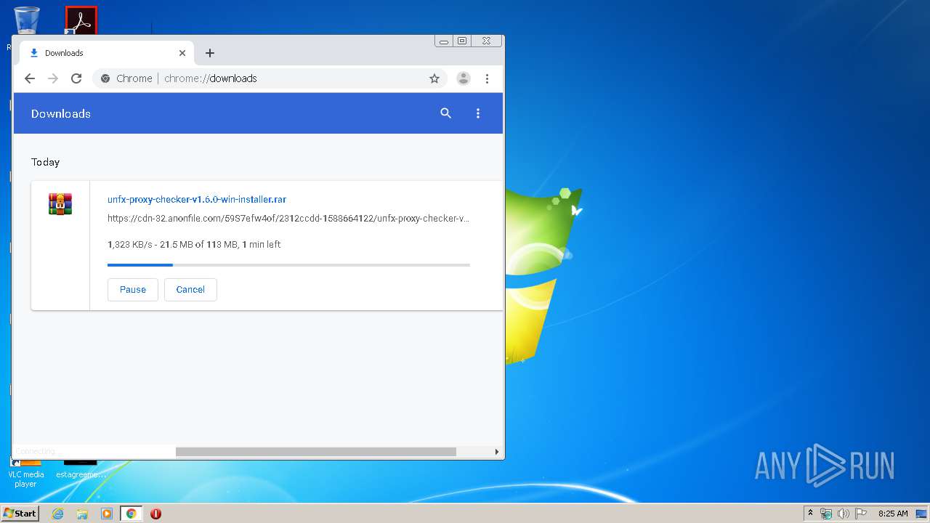The image size is (930, 523).
Task: Maximize the Chrome window
Action: click(x=462, y=41)
